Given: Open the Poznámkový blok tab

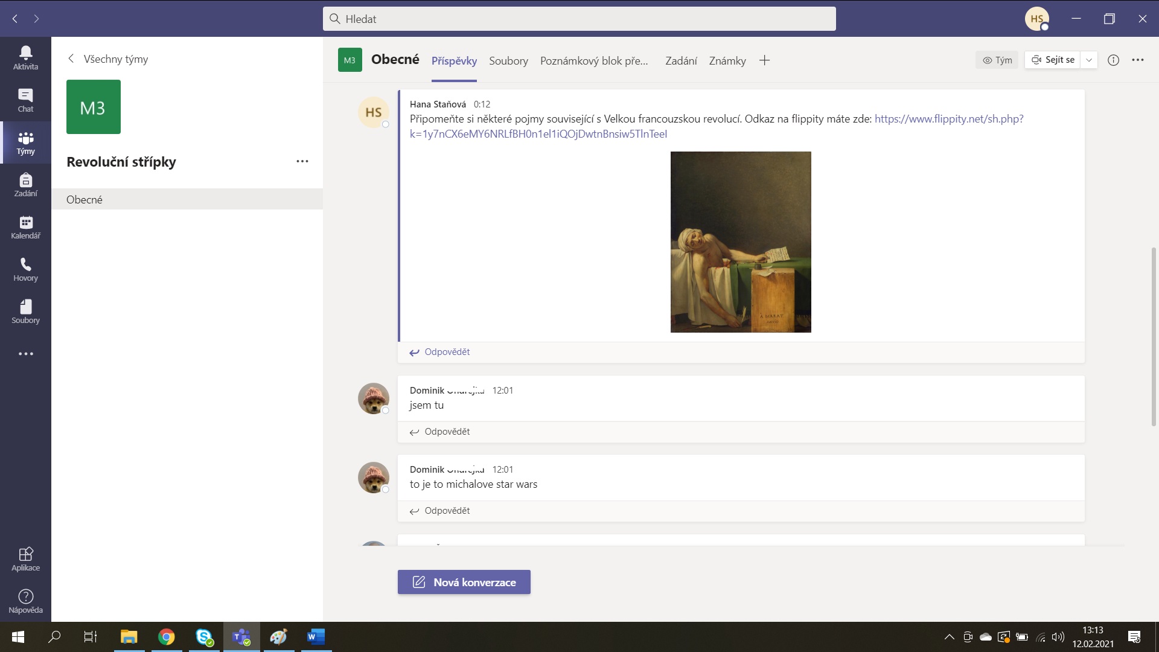Looking at the screenshot, I should (x=594, y=60).
